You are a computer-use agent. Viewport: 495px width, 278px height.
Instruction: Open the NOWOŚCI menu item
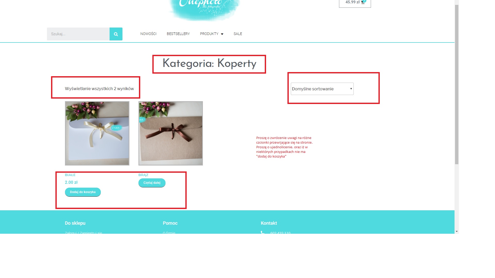pyautogui.click(x=148, y=34)
